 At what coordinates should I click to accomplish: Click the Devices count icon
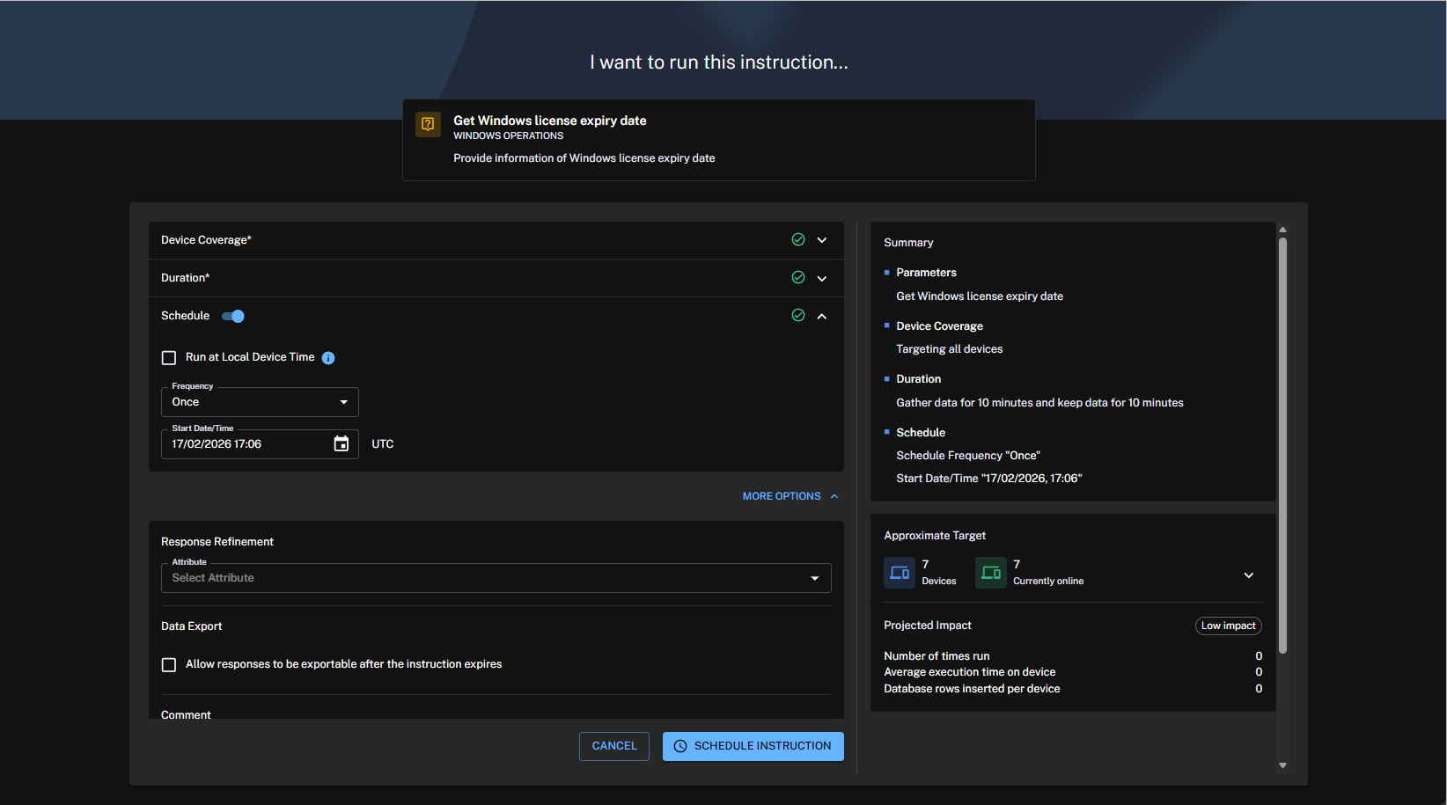tap(899, 573)
